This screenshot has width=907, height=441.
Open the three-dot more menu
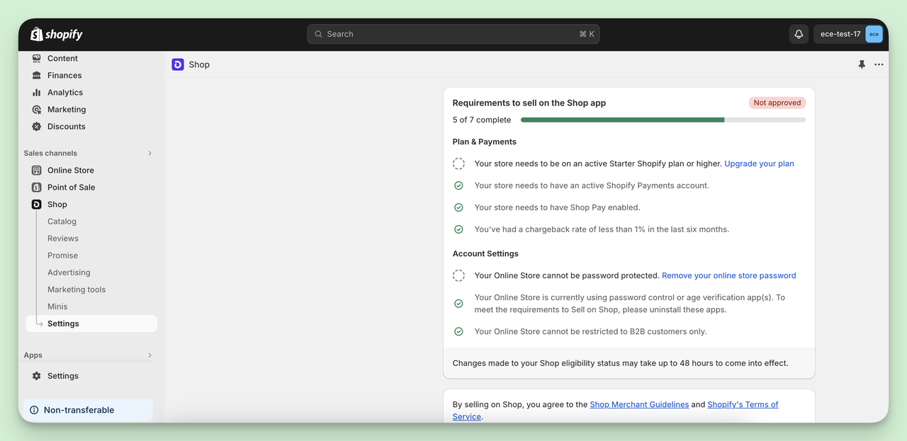pyautogui.click(x=879, y=64)
